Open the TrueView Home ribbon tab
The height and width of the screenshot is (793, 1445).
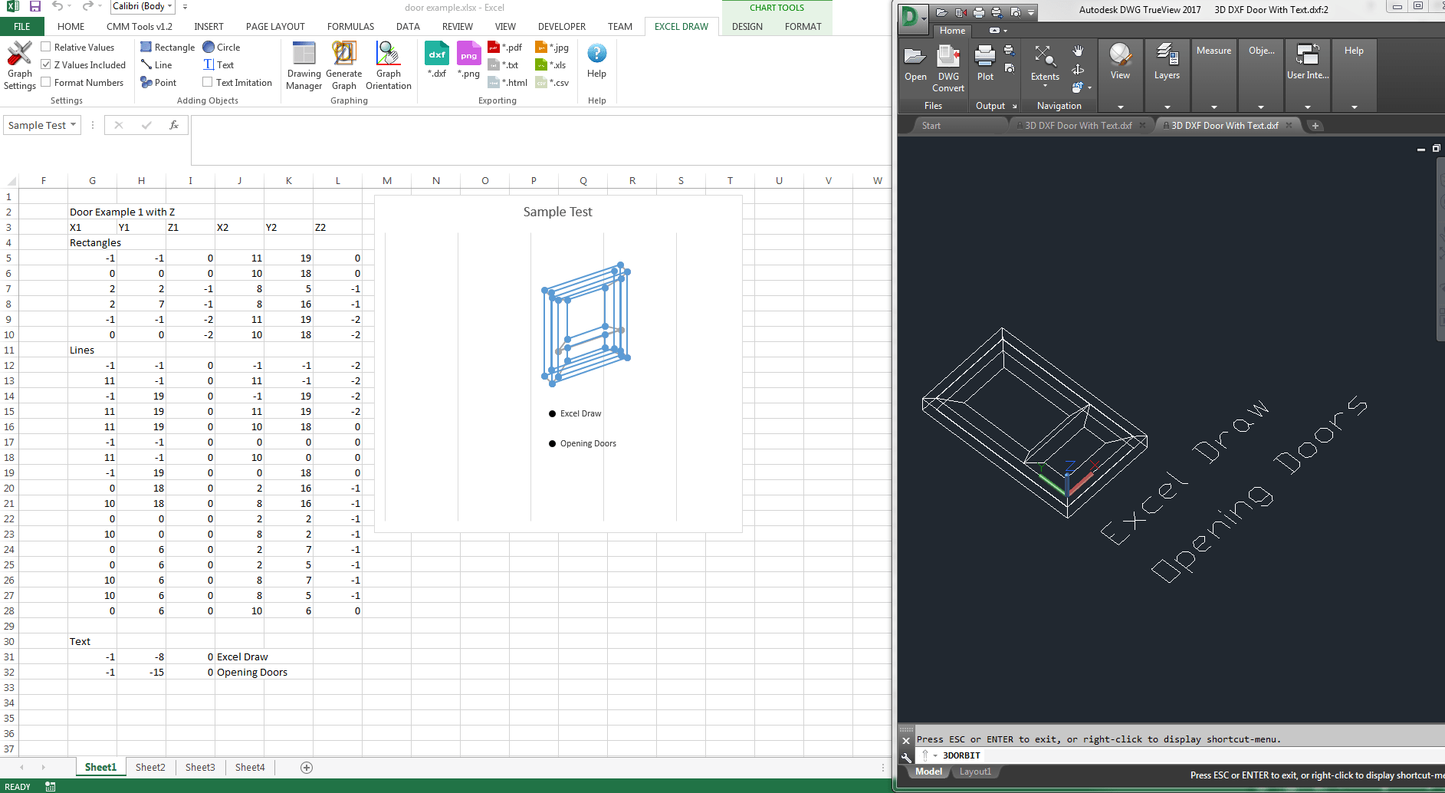point(952,31)
